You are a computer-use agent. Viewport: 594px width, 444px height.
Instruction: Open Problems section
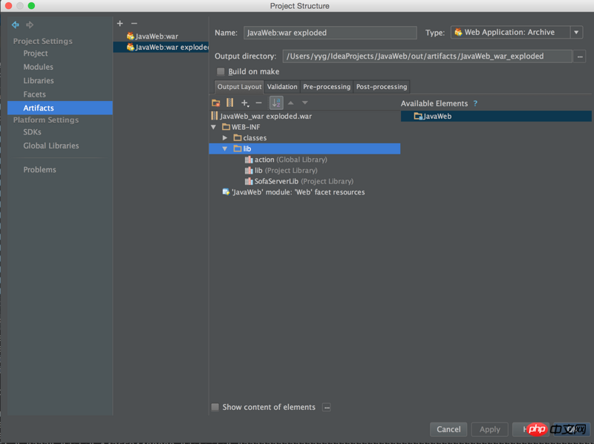(x=40, y=170)
